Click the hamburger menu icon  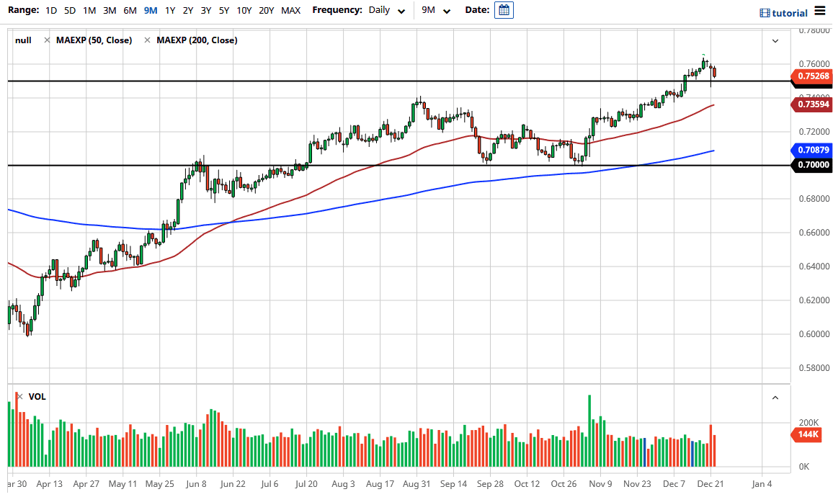click(x=821, y=10)
